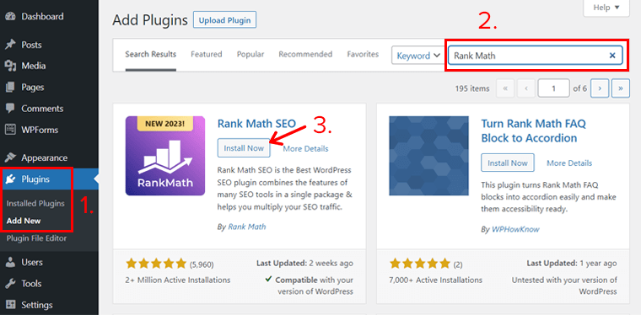Jump to the last results page
Image resolution: width=641 pixels, height=315 pixels.
[621, 88]
